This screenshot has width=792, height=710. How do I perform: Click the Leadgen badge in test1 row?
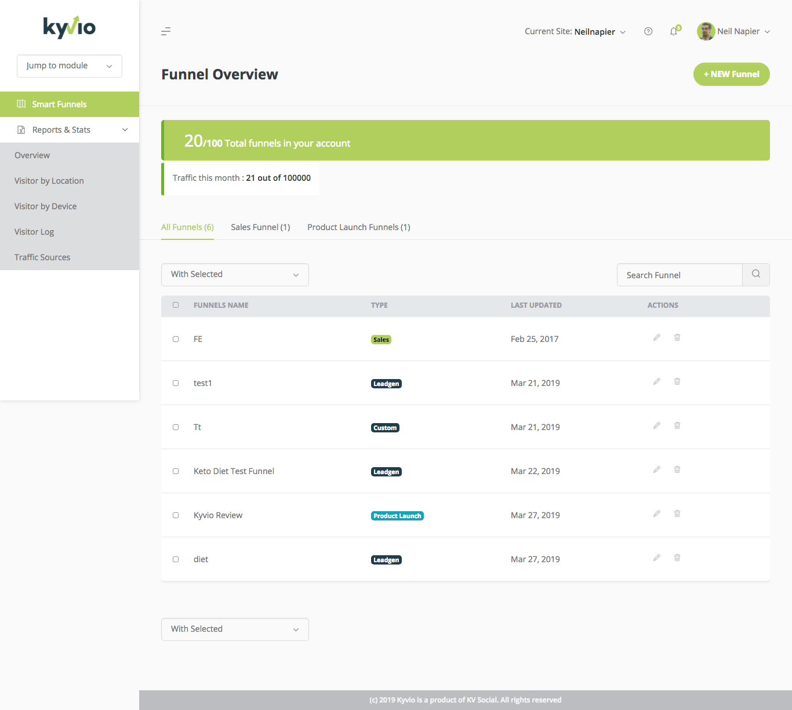click(x=386, y=384)
